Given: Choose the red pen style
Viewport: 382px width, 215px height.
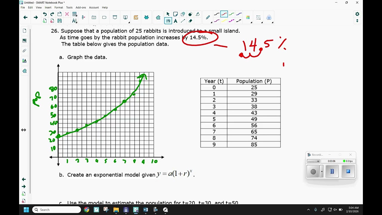Looking at the screenshot, I should pyautogui.click(x=224, y=14).
